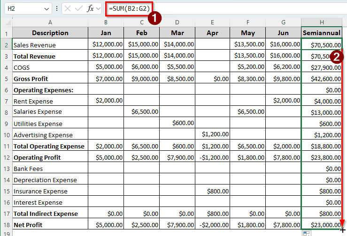Select the Advertising Expense label cell

(50, 134)
